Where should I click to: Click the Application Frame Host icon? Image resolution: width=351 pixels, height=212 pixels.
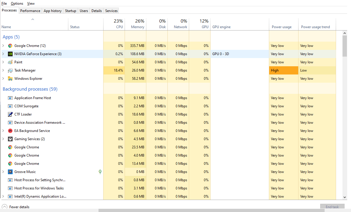[x=10, y=98]
